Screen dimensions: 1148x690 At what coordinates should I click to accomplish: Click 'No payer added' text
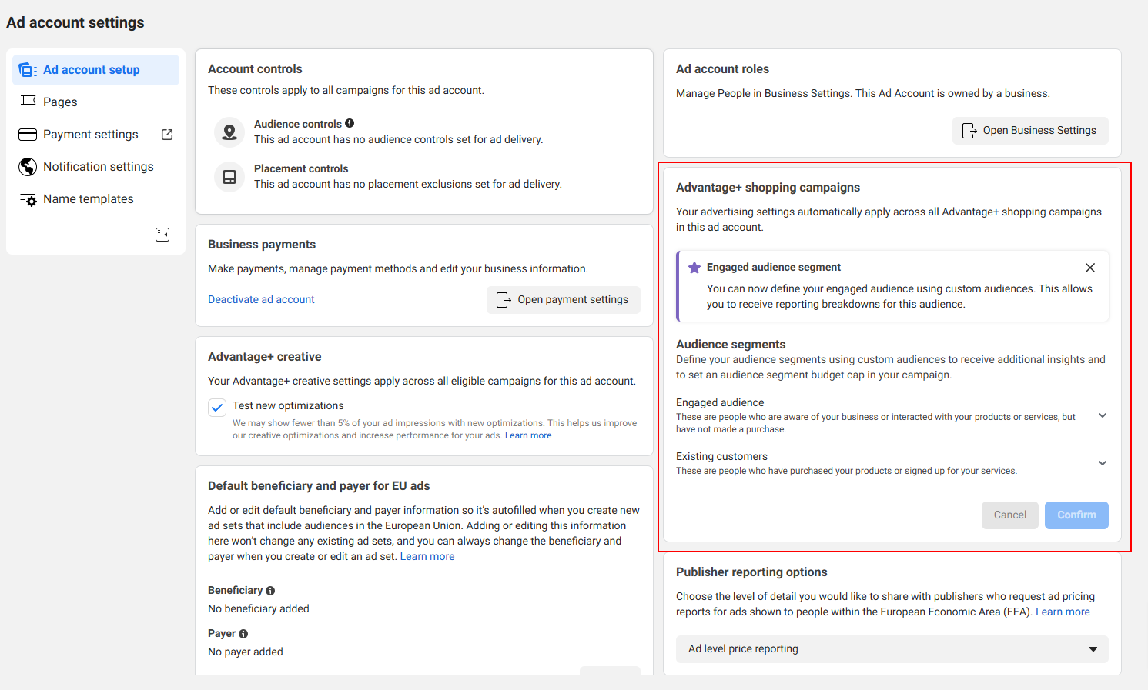(x=246, y=652)
